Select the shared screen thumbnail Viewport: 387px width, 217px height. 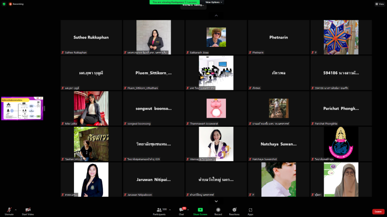pyautogui.click(x=22, y=108)
